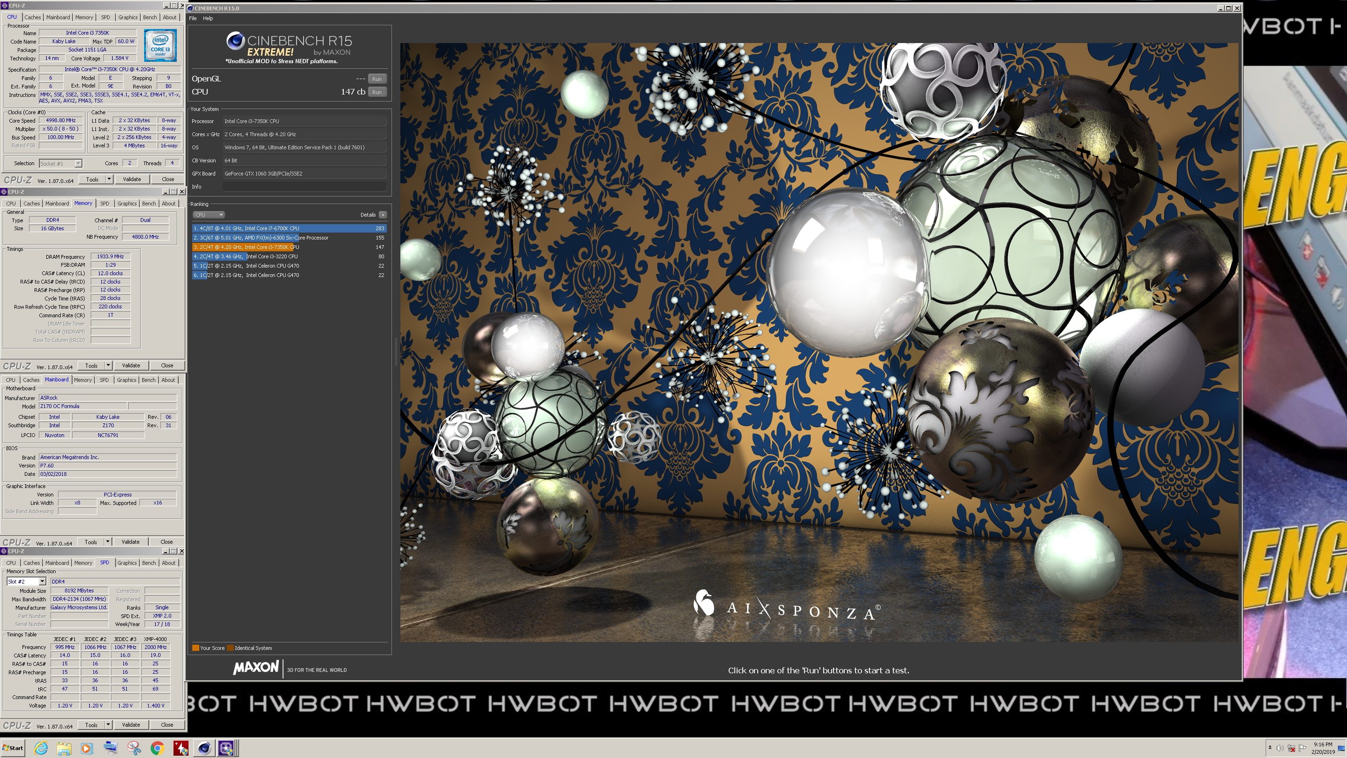Run the CPU benchmark test
Image resolution: width=1347 pixels, height=758 pixels.
pyautogui.click(x=377, y=92)
